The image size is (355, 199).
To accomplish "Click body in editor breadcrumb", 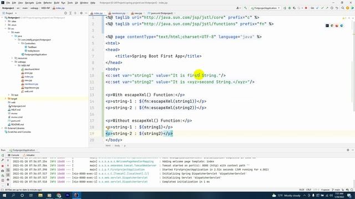I will [x=117, y=146].
